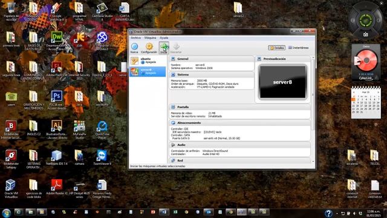Open QuickTime Player desktop shortcut

(x=102, y=130)
